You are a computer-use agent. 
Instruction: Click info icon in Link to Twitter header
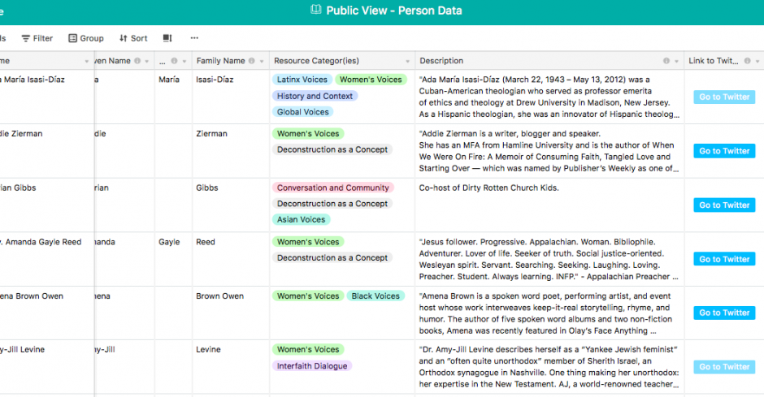pos(747,61)
